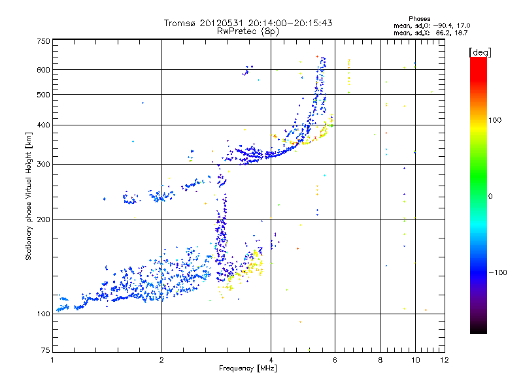Screen dimensions: 523x392
Task: Click the x-axis tick label '8'
Action: point(380,360)
